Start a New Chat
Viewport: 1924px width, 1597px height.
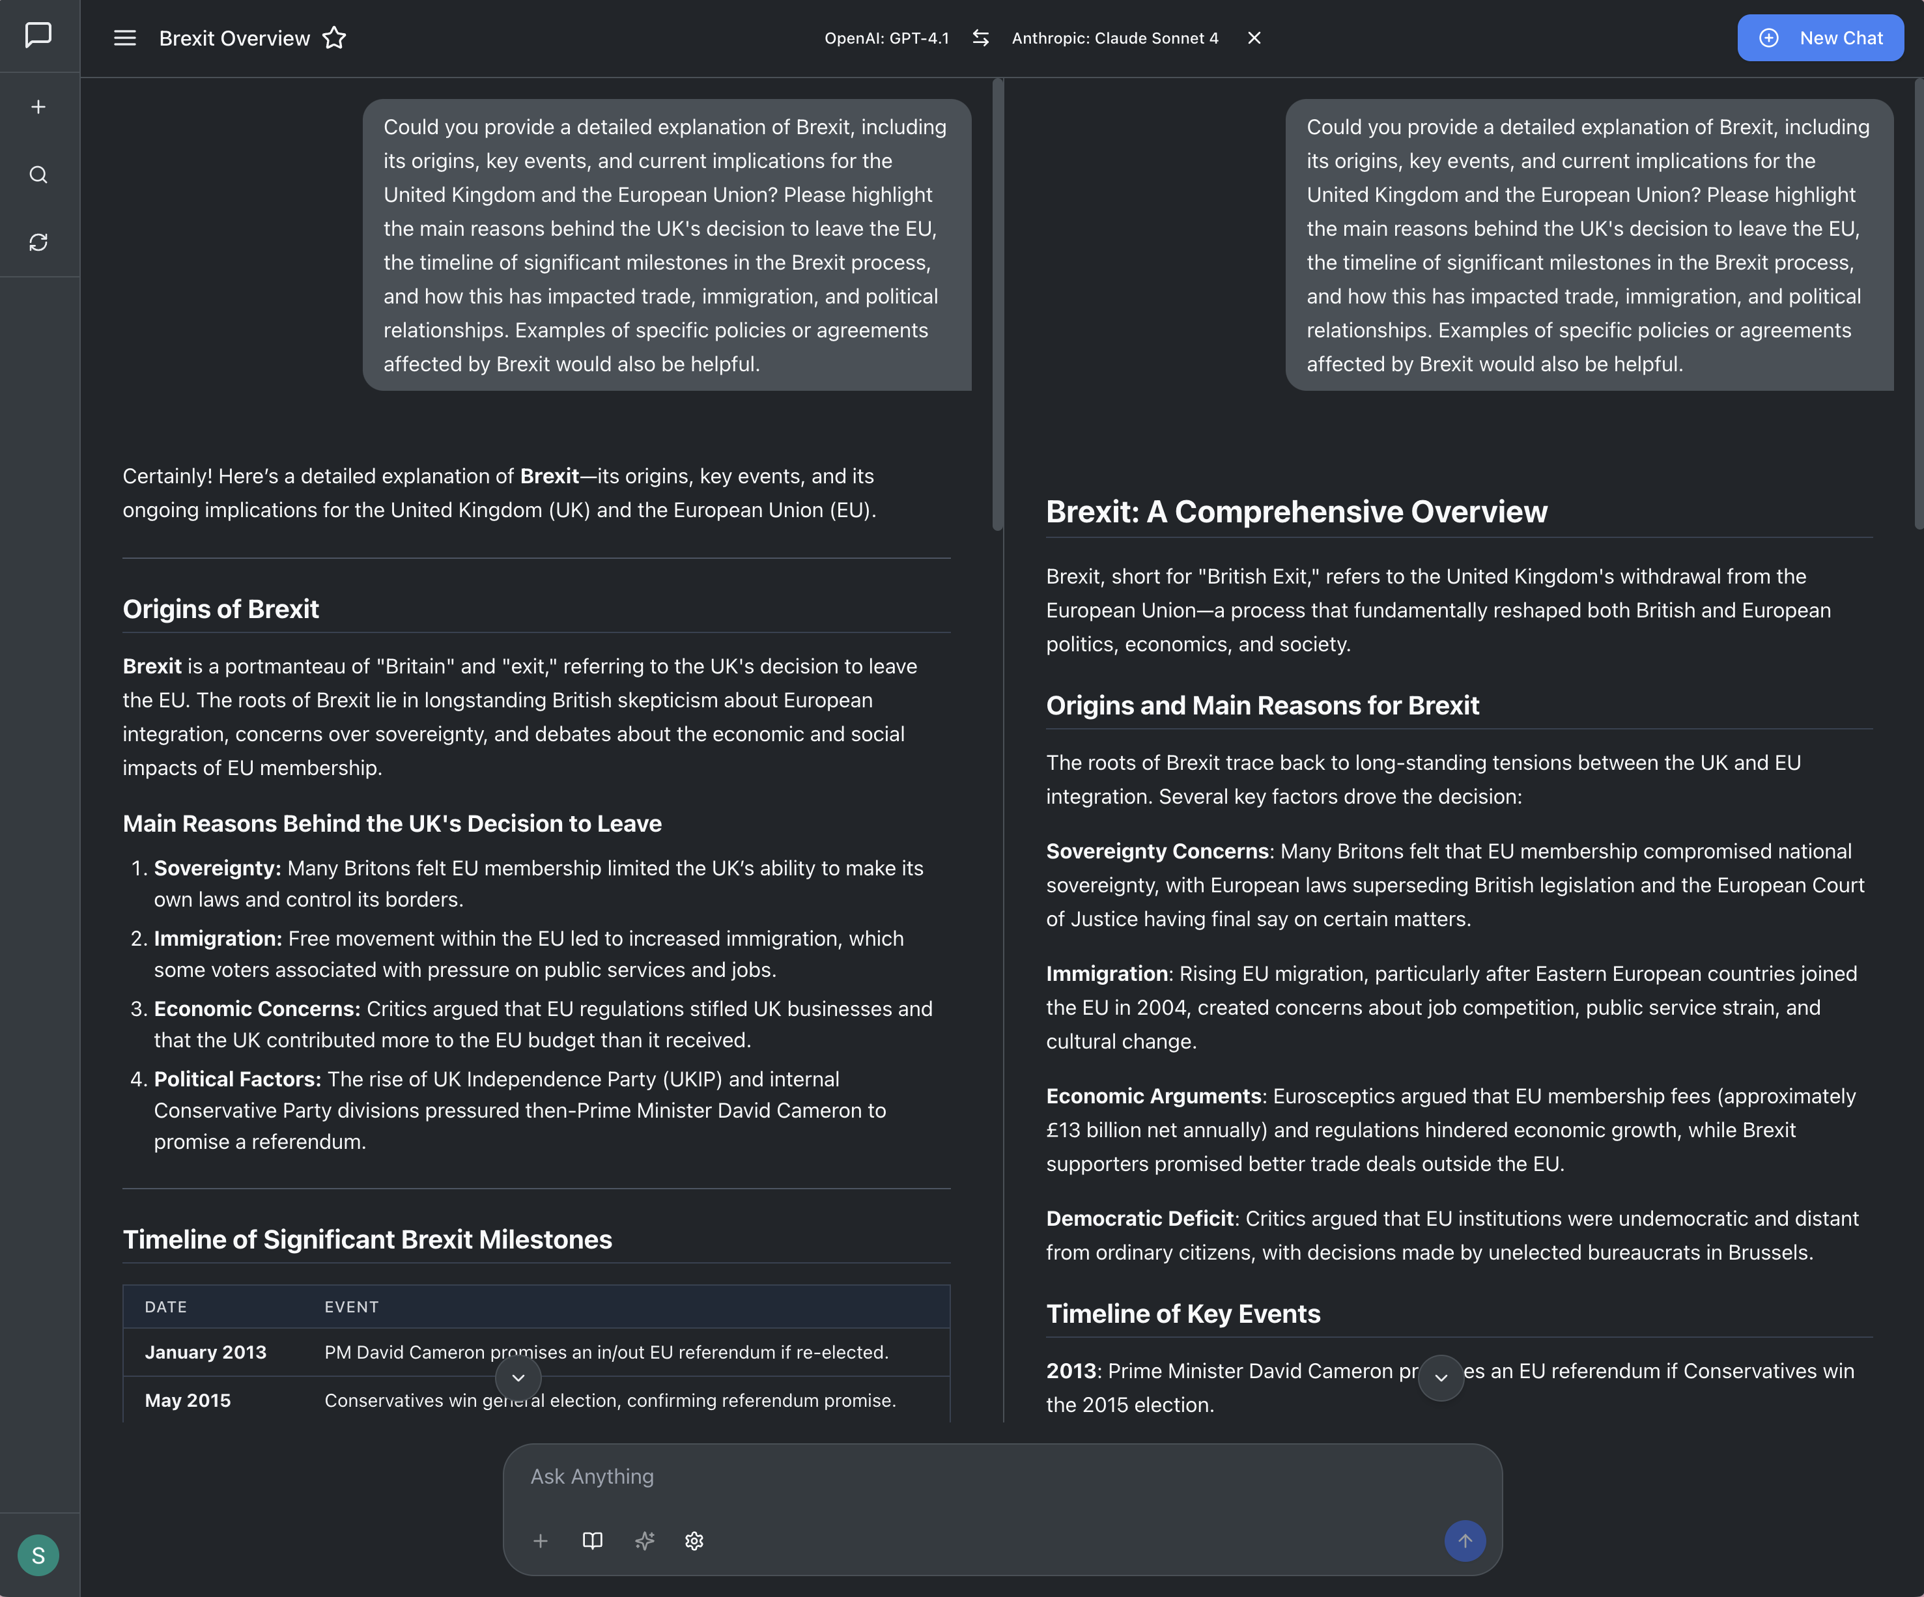click(x=1820, y=38)
